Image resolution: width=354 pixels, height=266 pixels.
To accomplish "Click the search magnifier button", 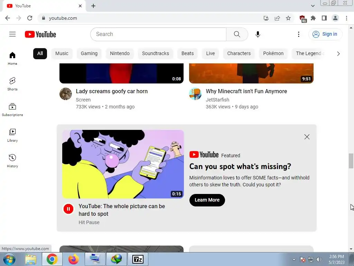I will (x=237, y=34).
